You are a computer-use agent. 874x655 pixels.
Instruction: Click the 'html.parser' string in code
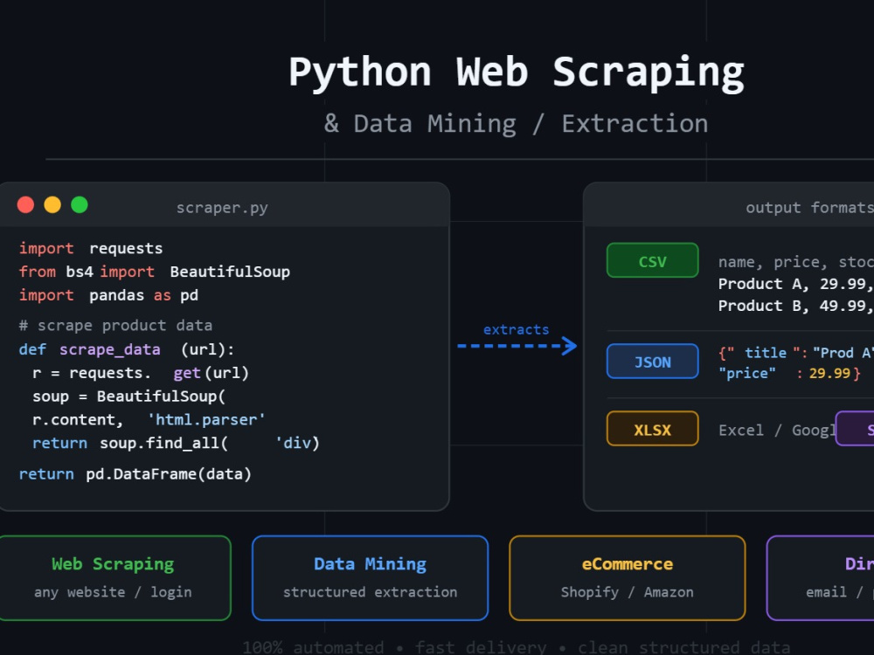[x=206, y=420]
